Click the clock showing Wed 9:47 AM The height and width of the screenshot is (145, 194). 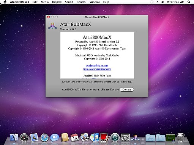click(x=176, y=2)
